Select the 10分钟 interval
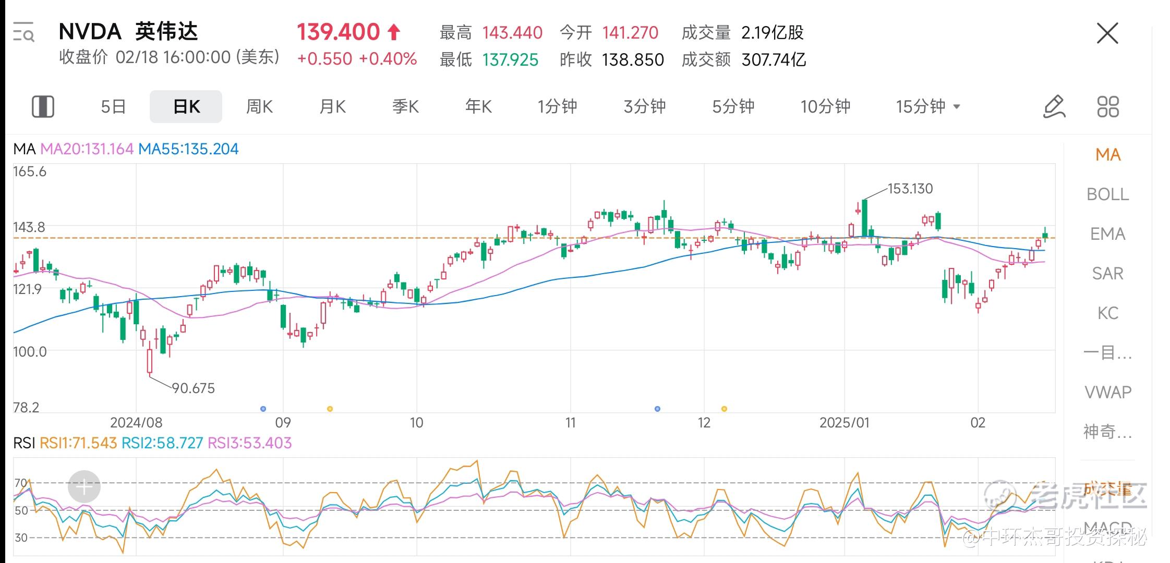This screenshot has height=563, width=1170. [825, 106]
